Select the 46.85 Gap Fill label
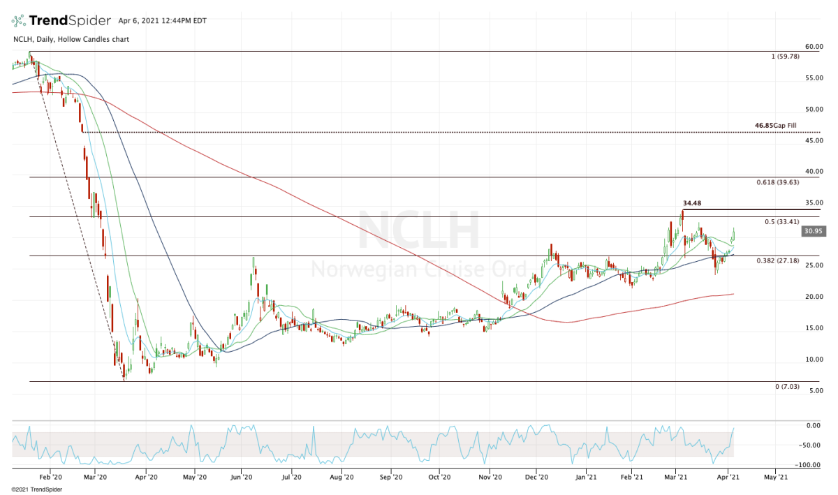Viewport: 838px width, 495px height. coord(775,126)
